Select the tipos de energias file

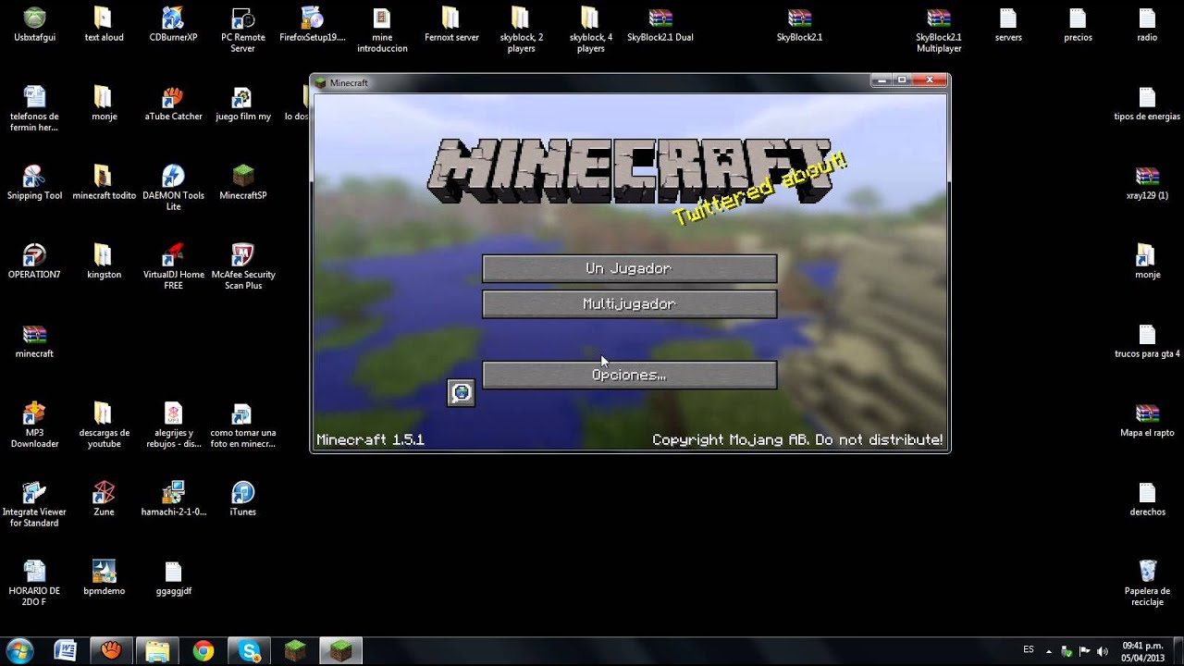pos(1147,104)
